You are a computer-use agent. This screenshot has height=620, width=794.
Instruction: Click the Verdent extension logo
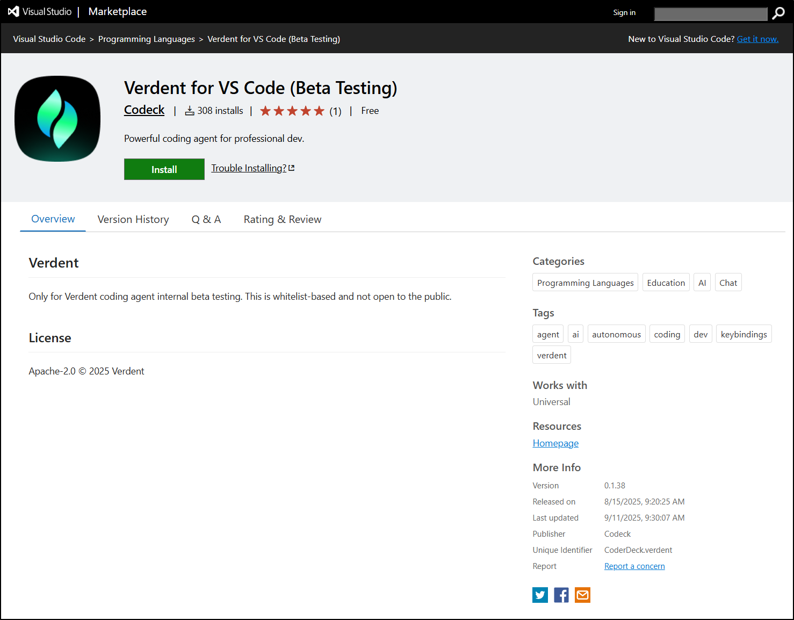(57, 119)
